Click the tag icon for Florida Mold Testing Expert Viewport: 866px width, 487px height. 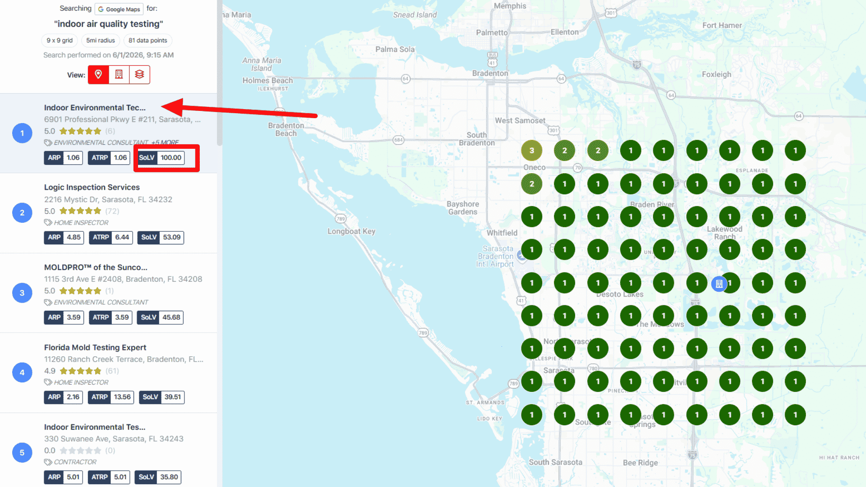48,382
